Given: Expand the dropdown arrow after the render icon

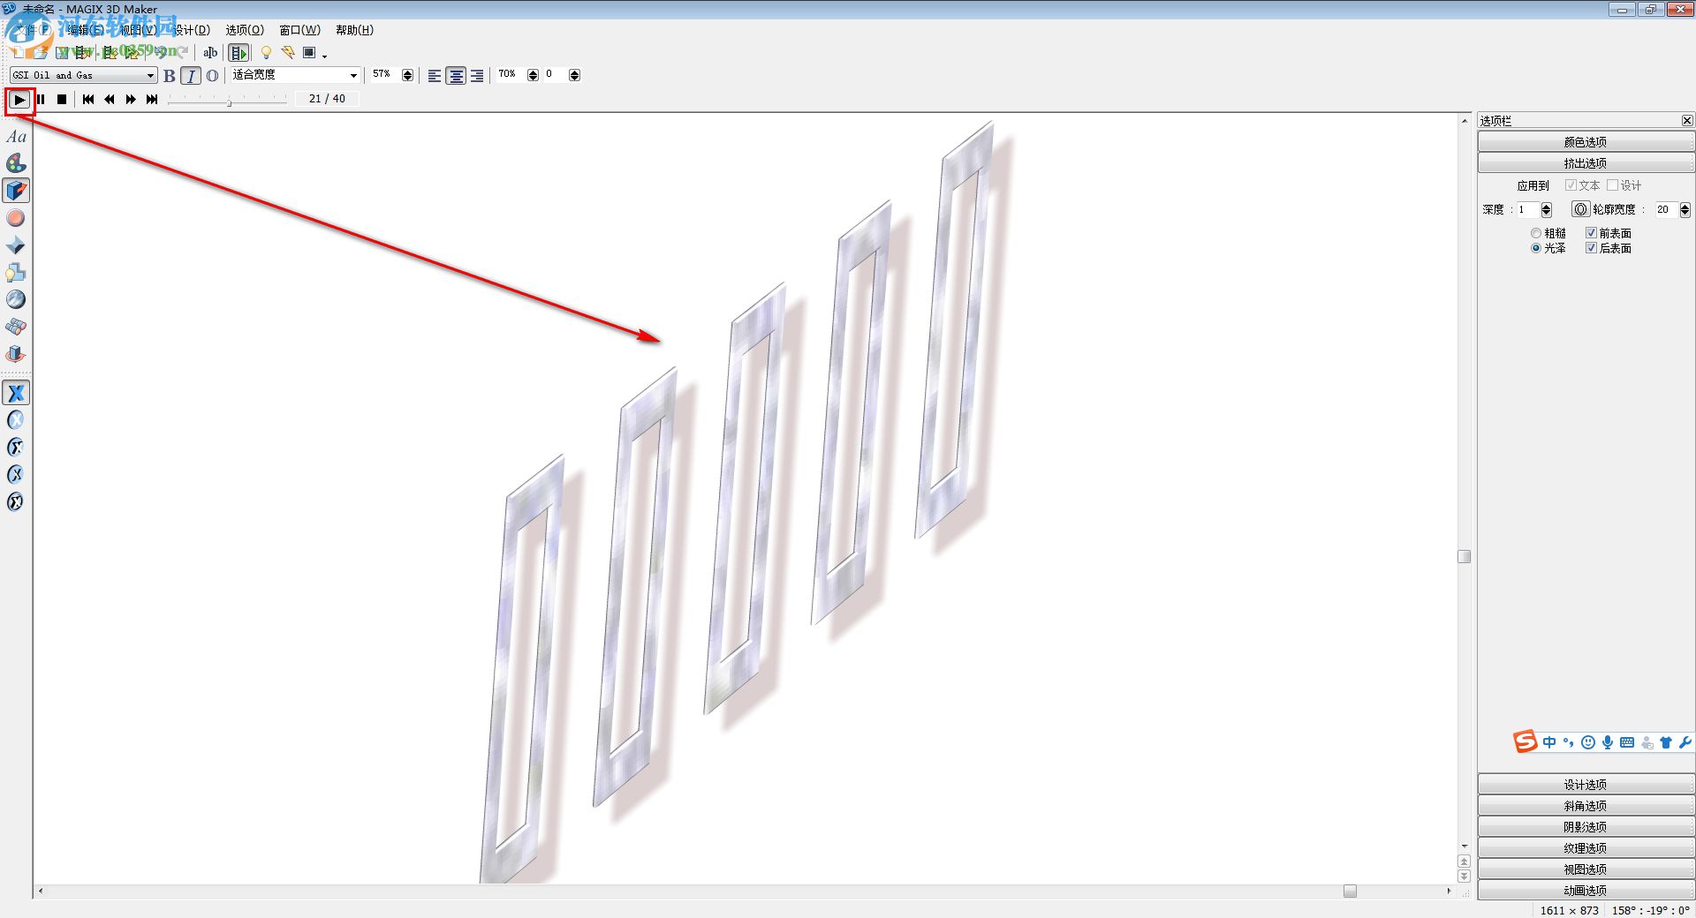Looking at the screenshot, I should (323, 56).
